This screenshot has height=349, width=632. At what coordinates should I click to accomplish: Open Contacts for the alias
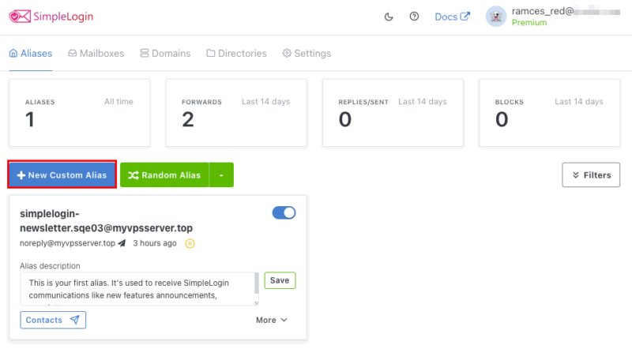point(53,320)
